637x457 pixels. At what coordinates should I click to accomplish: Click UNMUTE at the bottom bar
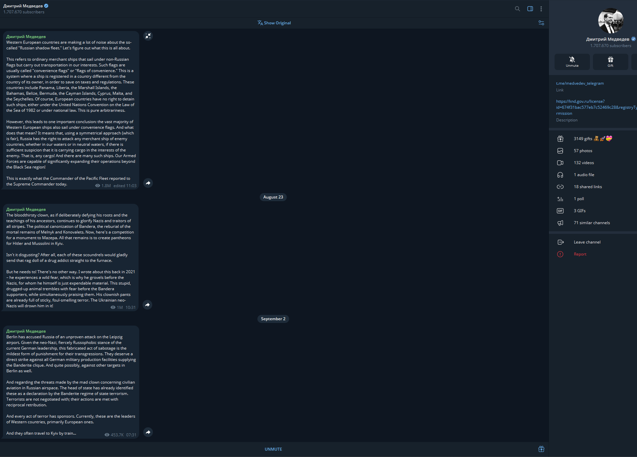pos(273,449)
